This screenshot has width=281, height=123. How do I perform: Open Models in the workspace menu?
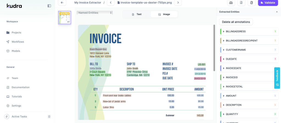pos(16,51)
